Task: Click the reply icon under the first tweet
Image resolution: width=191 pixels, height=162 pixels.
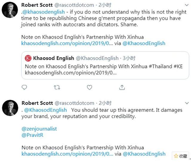Action: coord(24,87)
